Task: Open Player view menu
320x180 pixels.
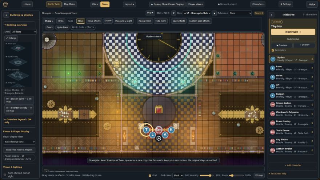Action: pos(195,4)
